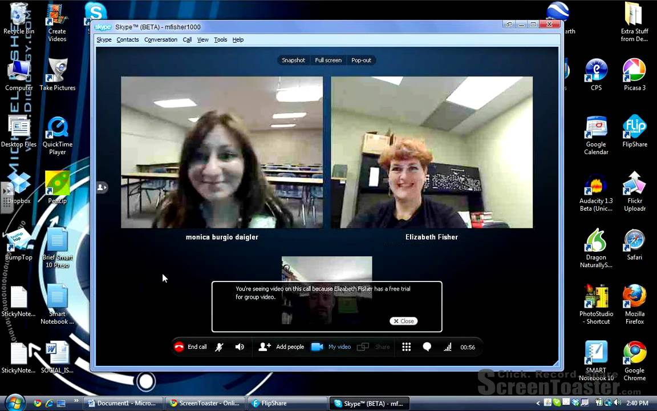Open the Skype menu
This screenshot has width=657, height=411.
click(x=104, y=39)
